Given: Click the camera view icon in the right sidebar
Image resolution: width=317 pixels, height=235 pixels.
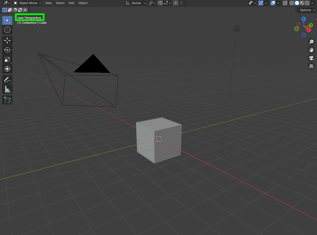Looking at the screenshot, I should click(x=311, y=58).
